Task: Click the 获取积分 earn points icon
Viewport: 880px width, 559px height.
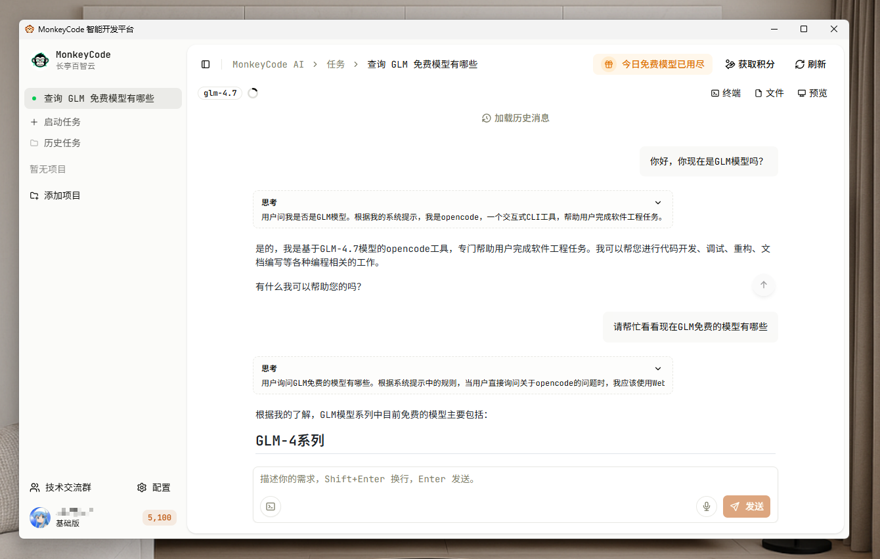Action: tap(730, 64)
